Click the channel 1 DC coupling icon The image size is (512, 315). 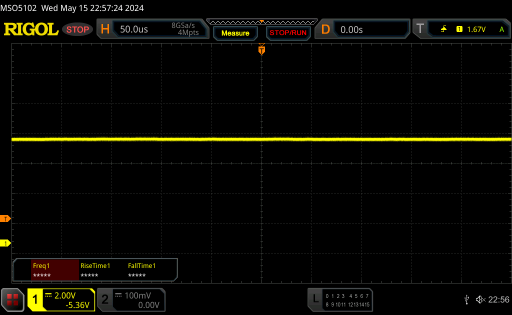pyautogui.click(x=48, y=295)
